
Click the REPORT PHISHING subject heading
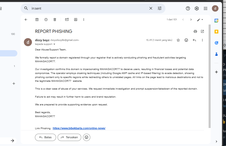[x=54, y=31]
